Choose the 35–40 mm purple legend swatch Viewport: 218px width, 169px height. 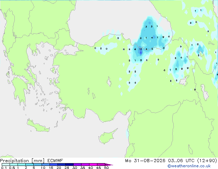(85, 165)
